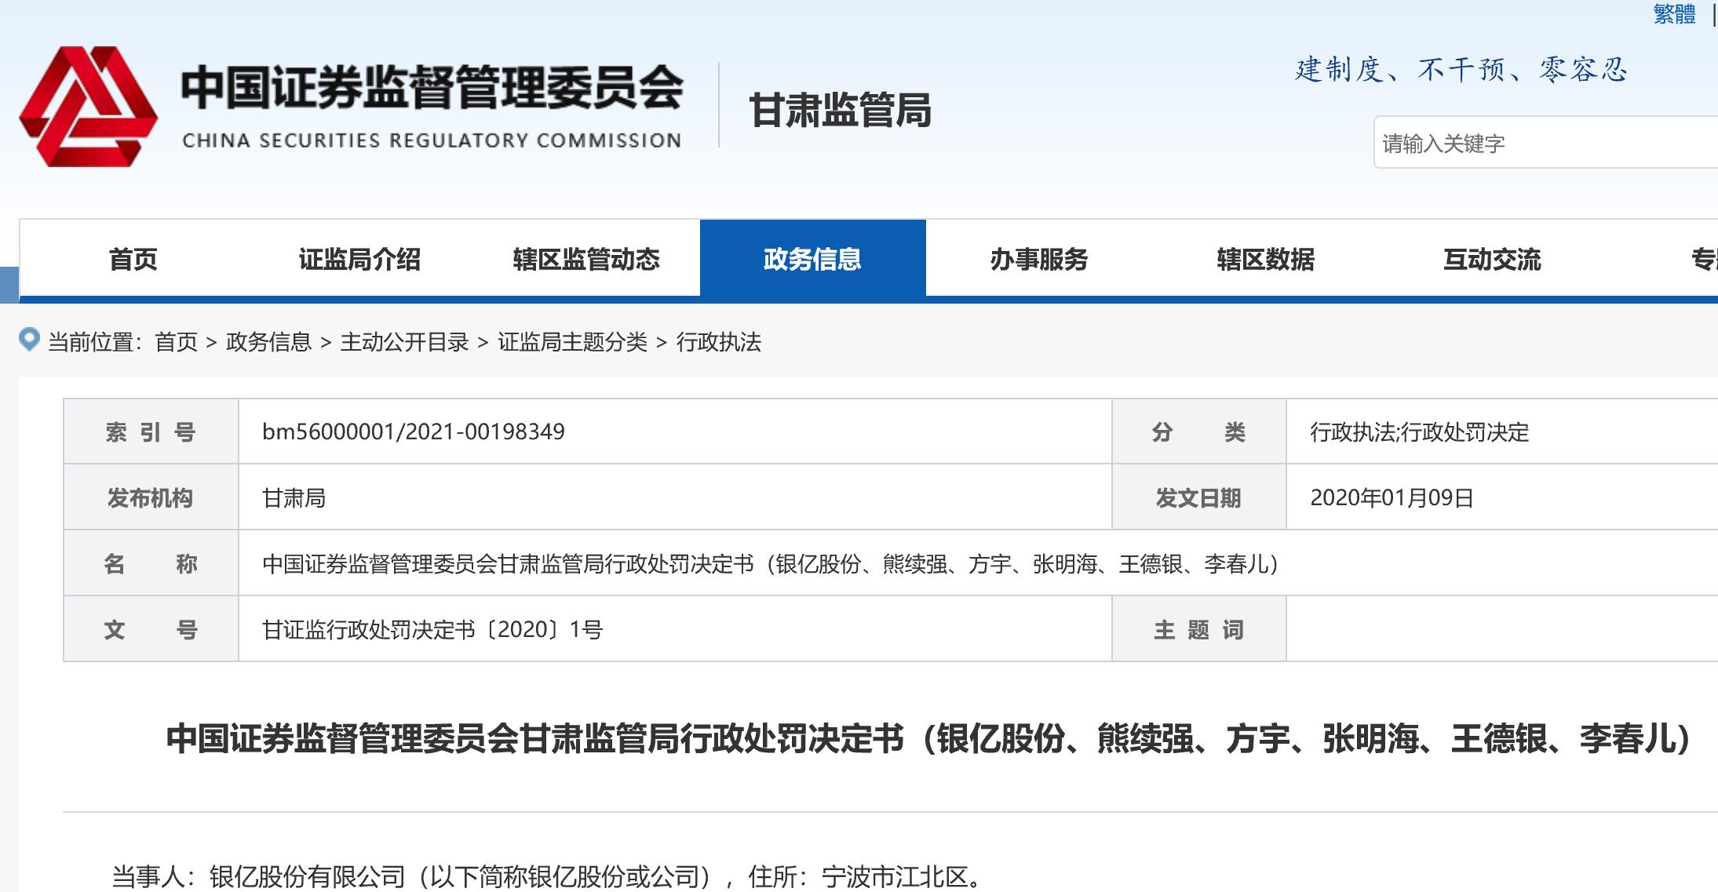The width and height of the screenshot is (1718, 892).
Task: Open the 辖区监管动态 navigation tab
Action: (x=585, y=260)
